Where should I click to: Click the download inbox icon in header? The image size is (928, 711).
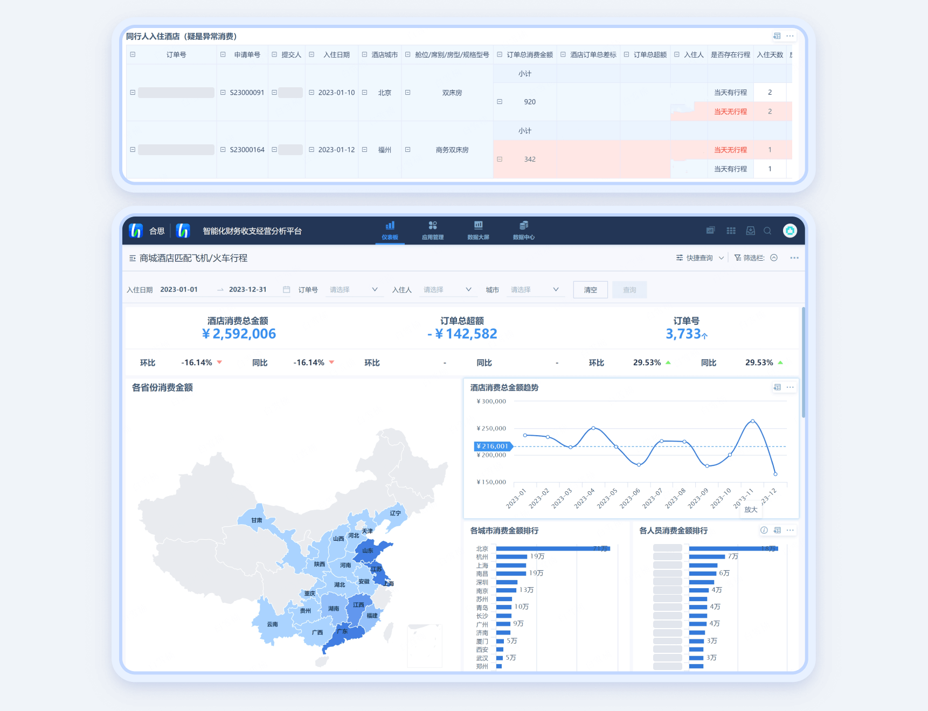point(750,231)
